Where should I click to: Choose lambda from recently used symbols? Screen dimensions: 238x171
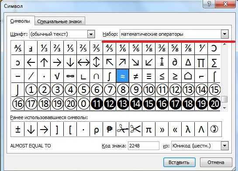click(x=188, y=129)
